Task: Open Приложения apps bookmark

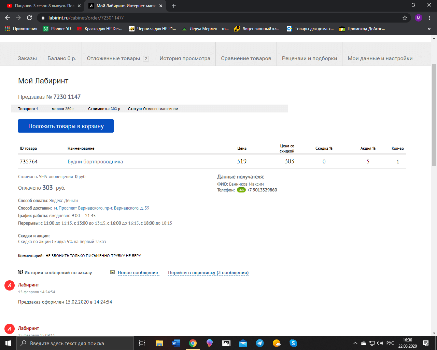Action: click(21, 29)
